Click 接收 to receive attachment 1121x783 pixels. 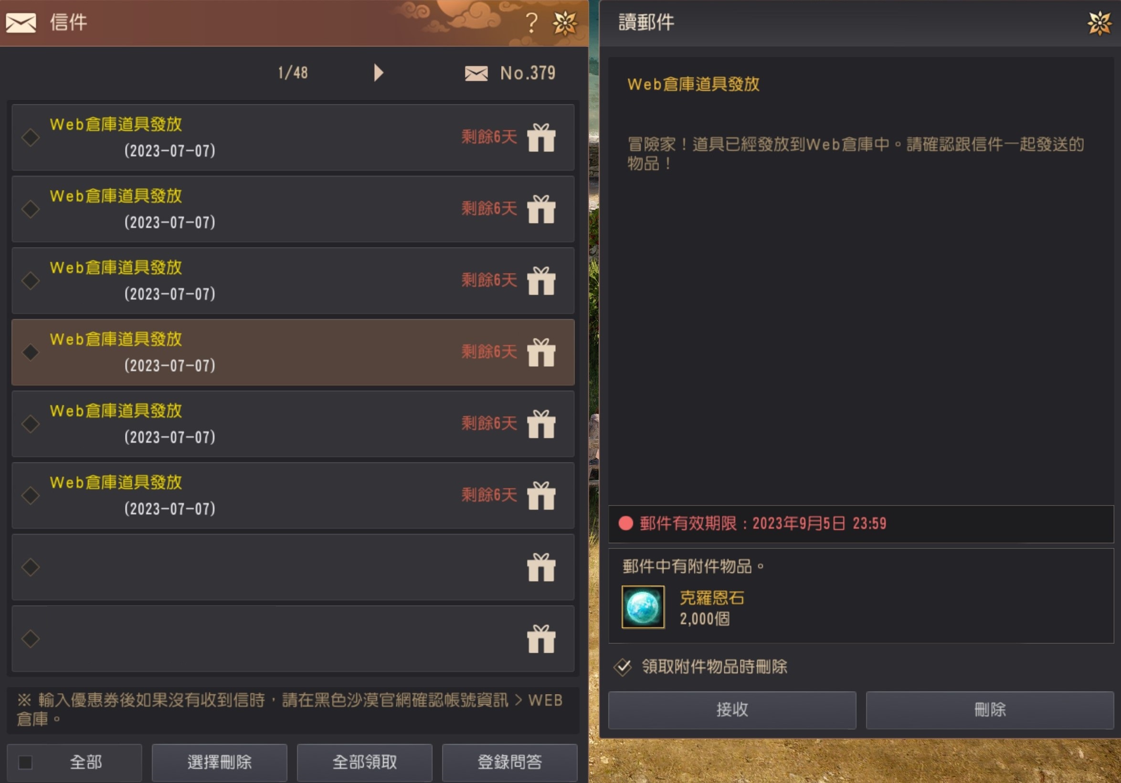coord(732,710)
